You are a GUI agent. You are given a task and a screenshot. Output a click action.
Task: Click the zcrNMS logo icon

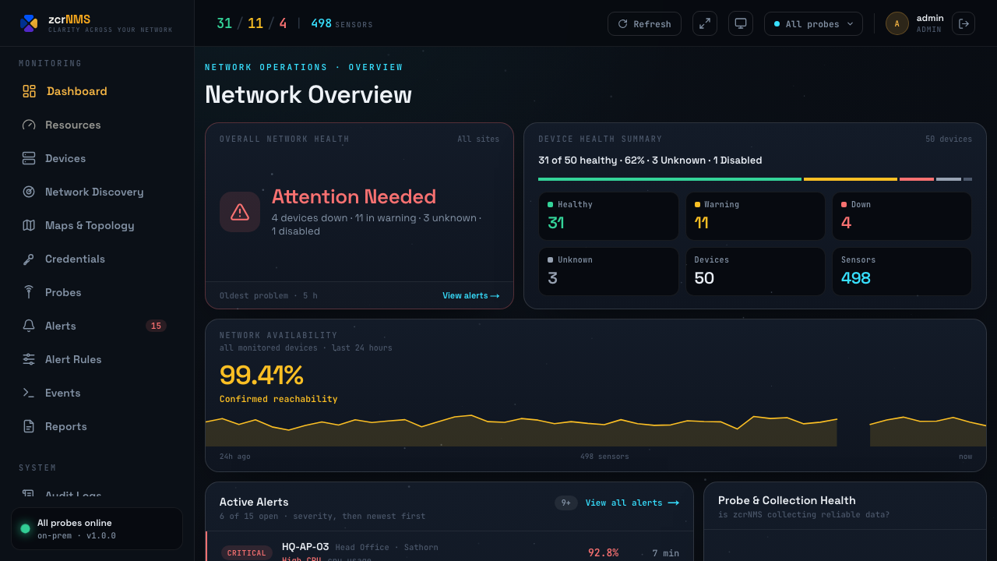pyautogui.click(x=29, y=23)
